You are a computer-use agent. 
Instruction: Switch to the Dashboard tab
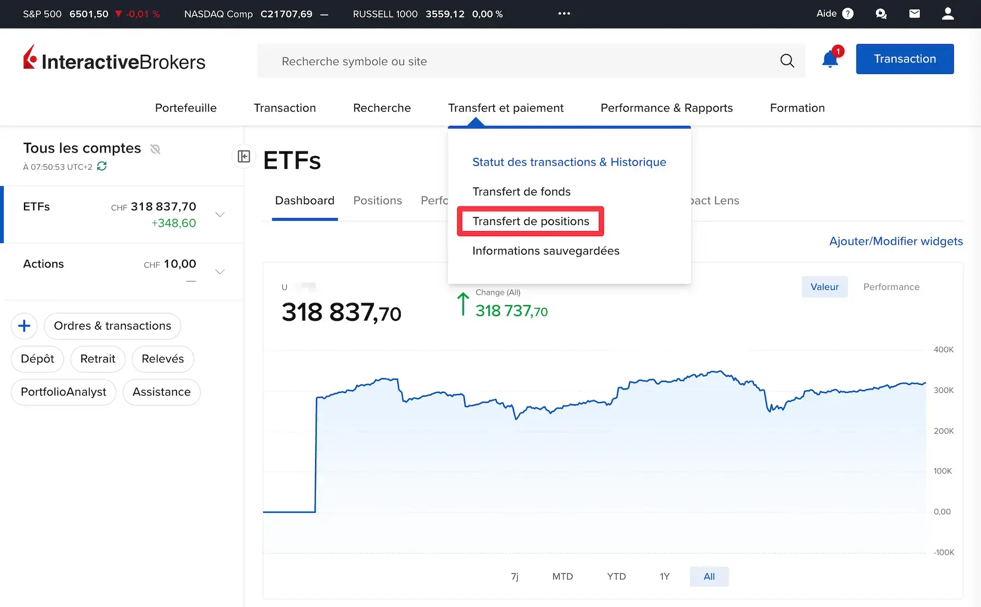tap(305, 201)
